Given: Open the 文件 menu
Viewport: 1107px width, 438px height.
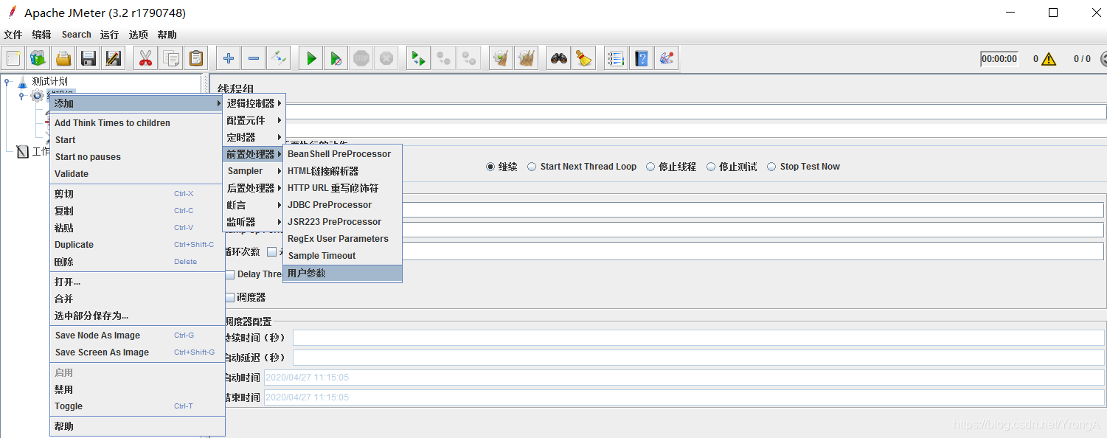Looking at the screenshot, I should (13, 35).
